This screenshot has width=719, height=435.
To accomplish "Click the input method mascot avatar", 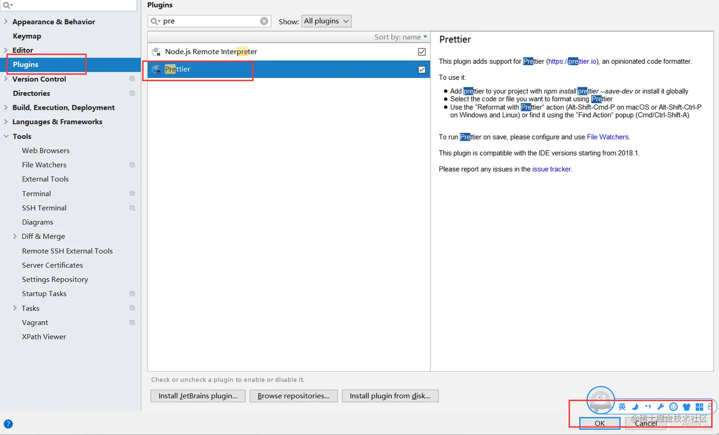I will click(x=601, y=400).
